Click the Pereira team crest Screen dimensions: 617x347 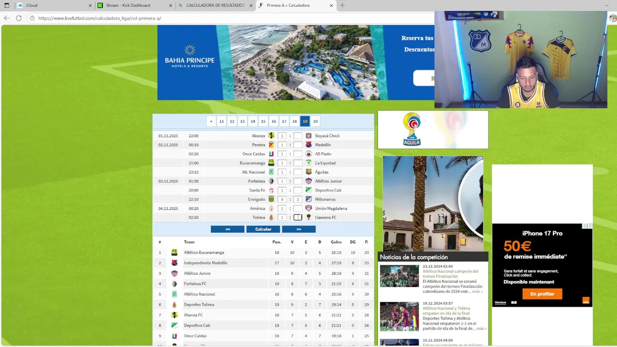click(271, 145)
